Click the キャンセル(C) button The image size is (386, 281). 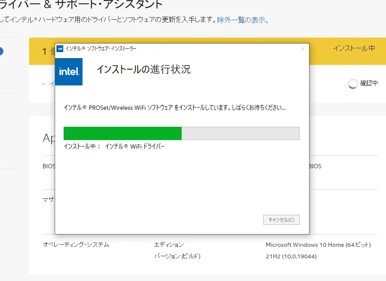[x=281, y=220]
